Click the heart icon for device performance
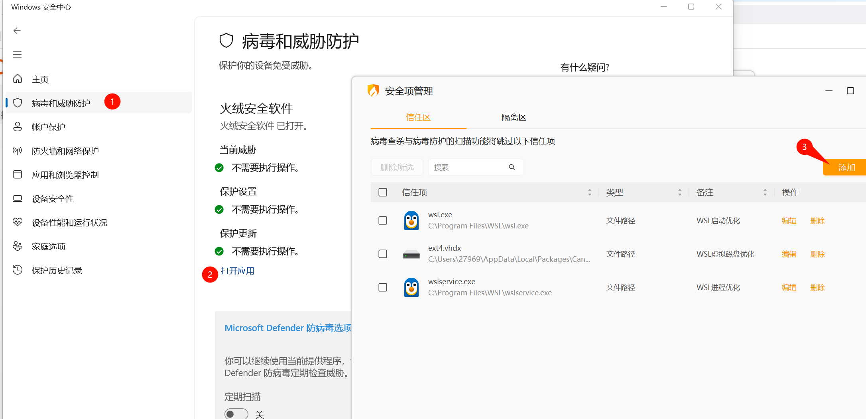The width and height of the screenshot is (866, 419). 18,222
